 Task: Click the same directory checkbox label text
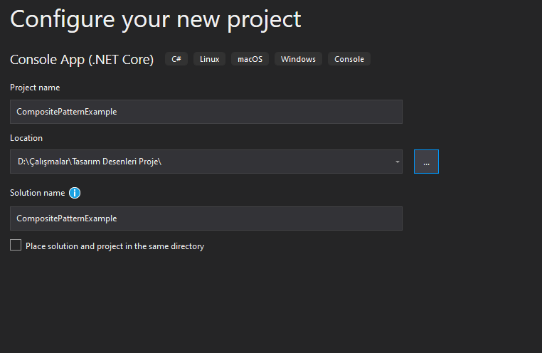(x=115, y=246)
